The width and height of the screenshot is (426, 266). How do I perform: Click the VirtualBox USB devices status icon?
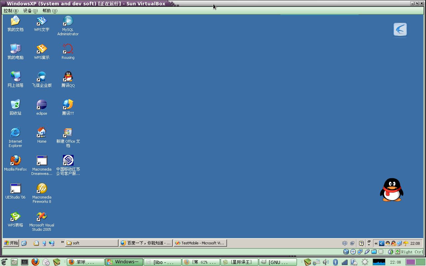point(367,252)
